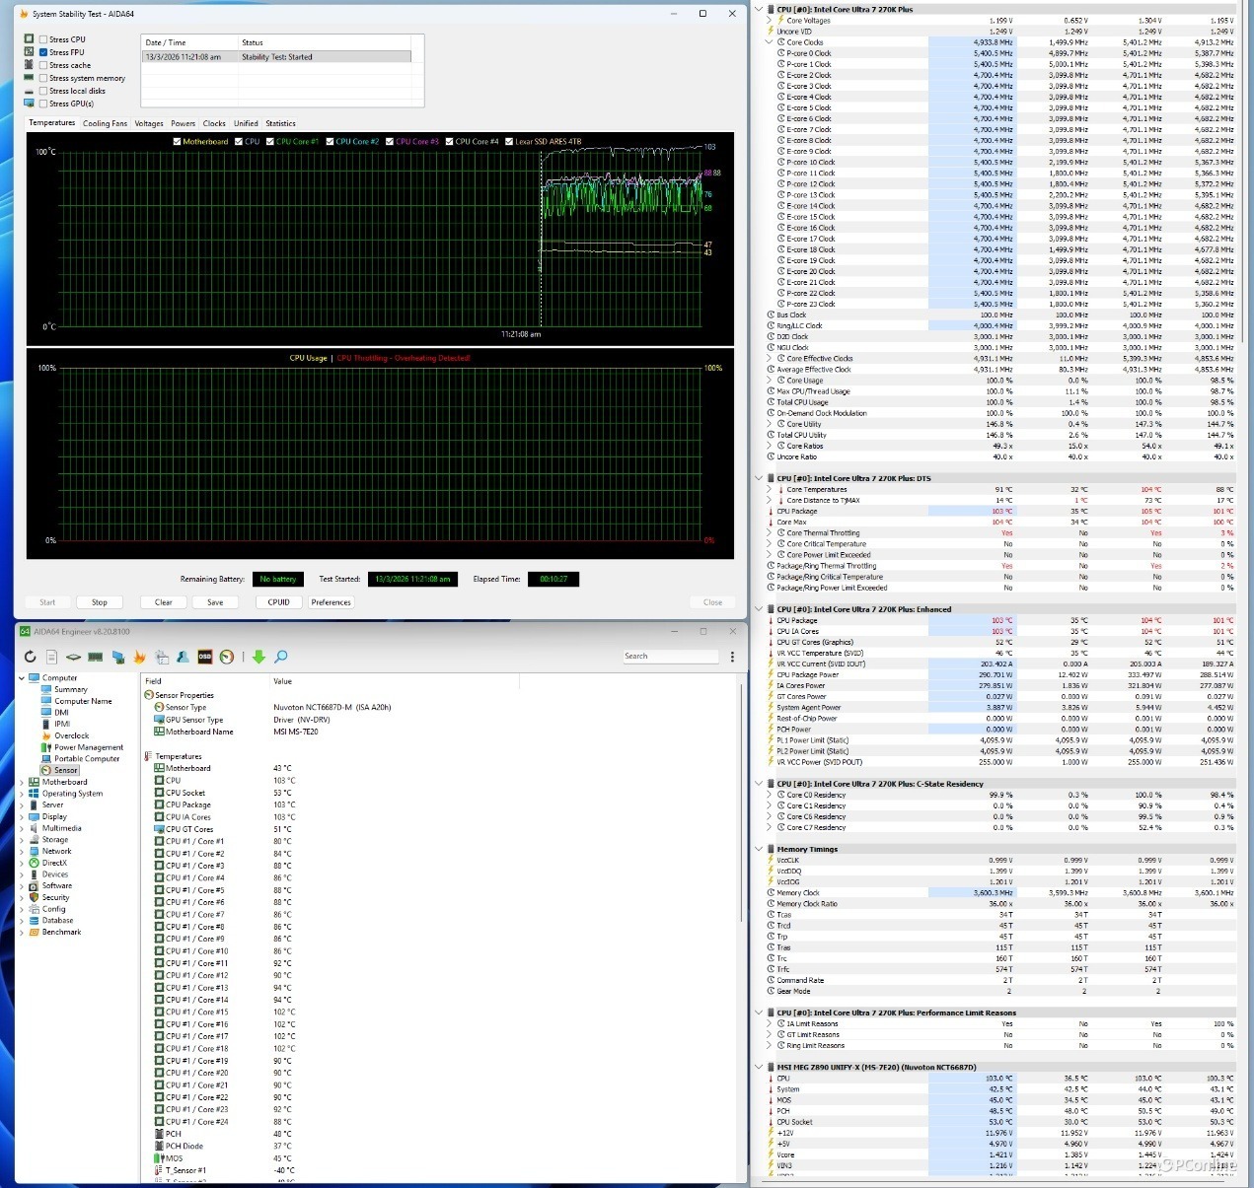Open the Statistics tab
Screen dimensions: 1254x1188
[x=280, y=123]
